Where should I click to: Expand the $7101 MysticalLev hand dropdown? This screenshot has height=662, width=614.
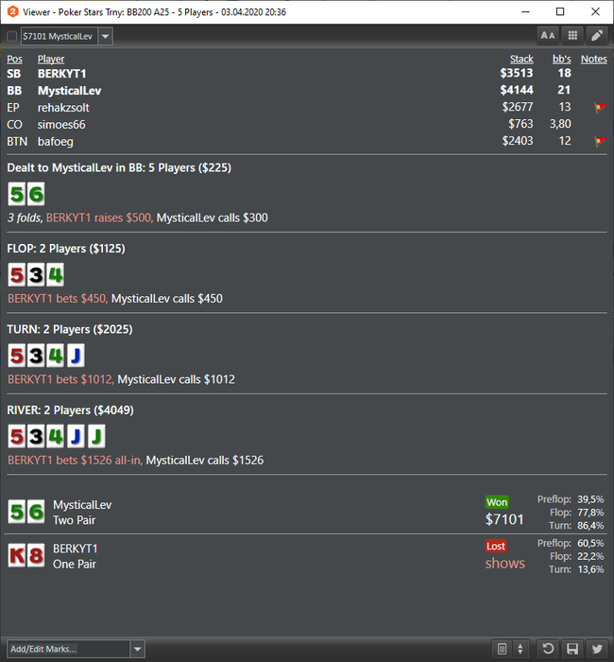(x=106, y=36)
